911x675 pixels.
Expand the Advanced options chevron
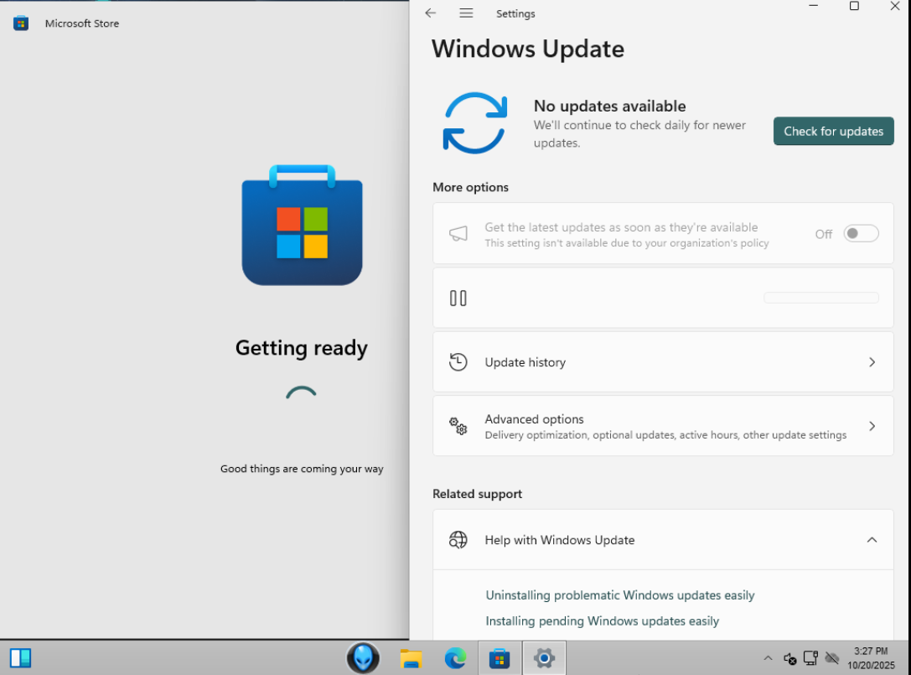[x=872, y=426]
